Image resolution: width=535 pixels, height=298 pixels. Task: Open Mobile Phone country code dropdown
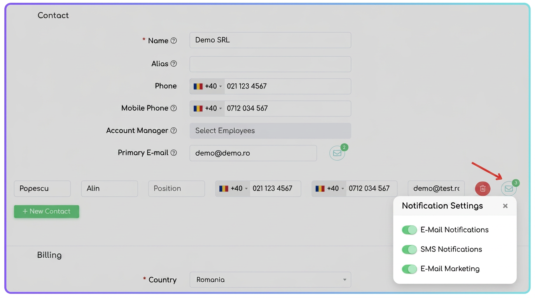coord(207,108)
